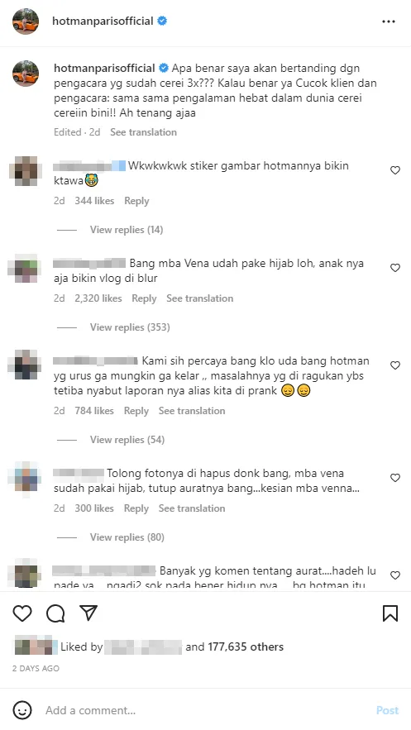This screenshot has width=411, height=730.
Task: Open the hotmanparisofficial profile picture in the header
Action: pyautogui.click(x=26, y=21)
